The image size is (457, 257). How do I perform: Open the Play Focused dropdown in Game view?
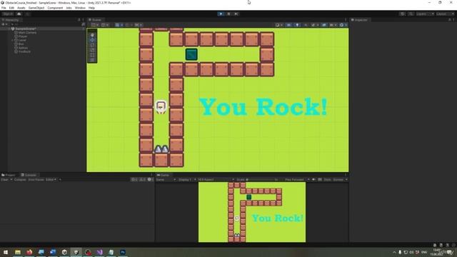297,179
